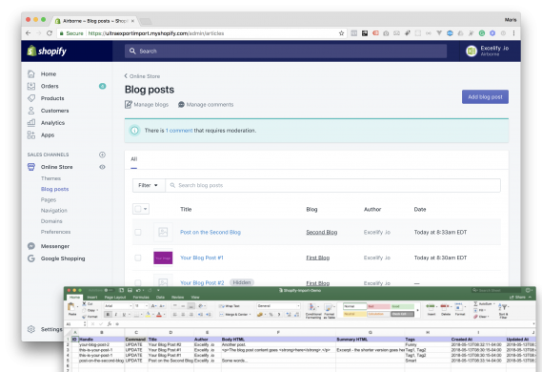
Task: Open the Filter dropdown for blog posts
Action: tap(149, 185)
